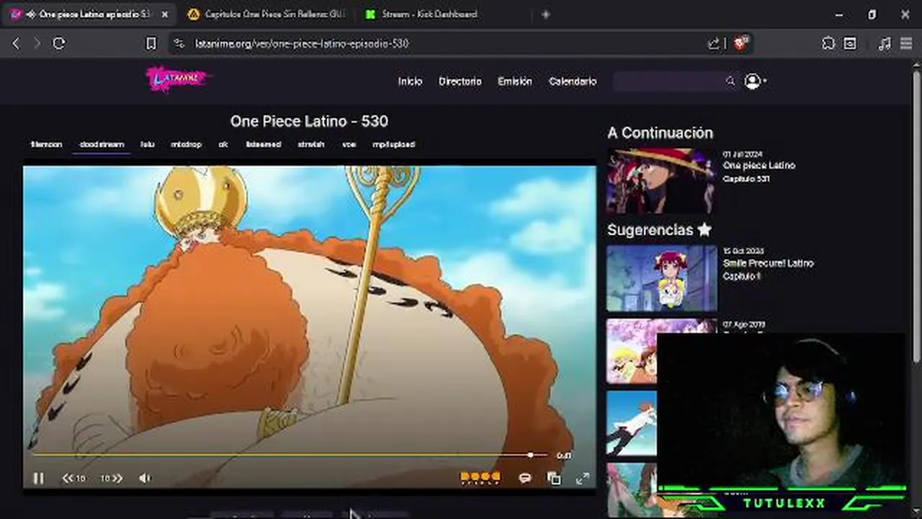Open the subtitles speech bubble icon
The width and height of the screenshot is (922, 519).
(x=525, y=478)
